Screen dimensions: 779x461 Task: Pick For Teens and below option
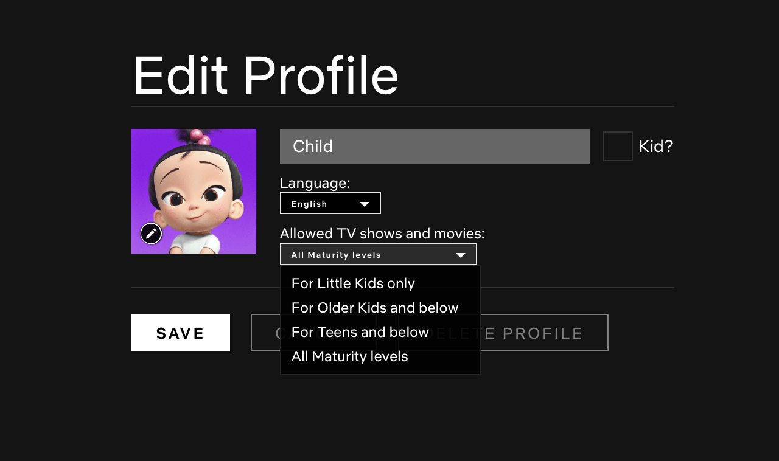(360, 332)
